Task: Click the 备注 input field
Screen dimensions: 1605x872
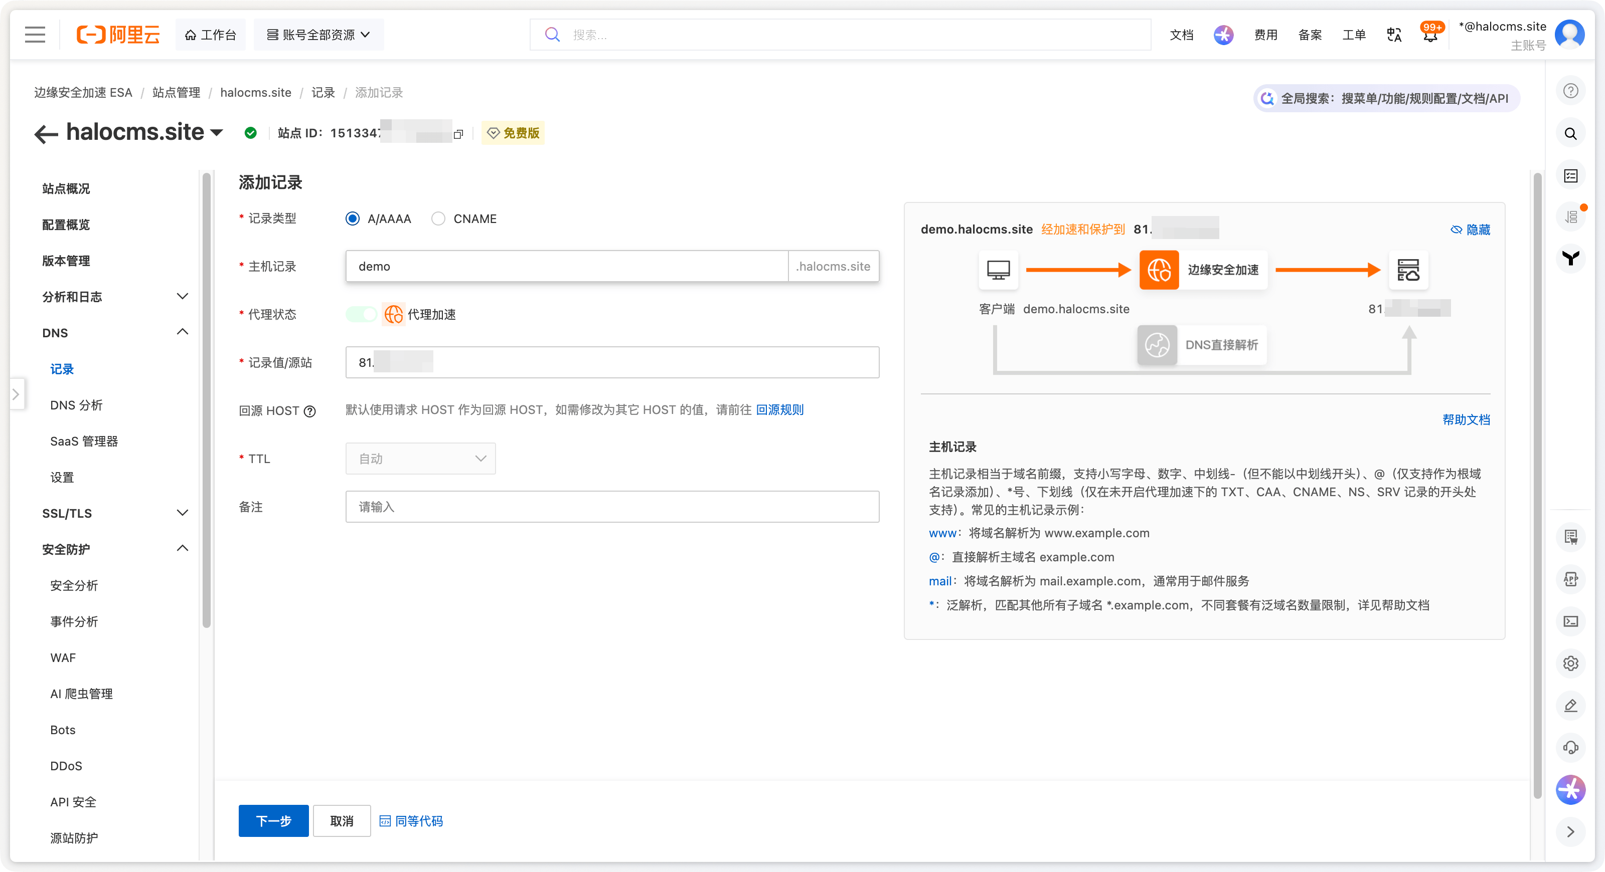Action: coord(612,507)
